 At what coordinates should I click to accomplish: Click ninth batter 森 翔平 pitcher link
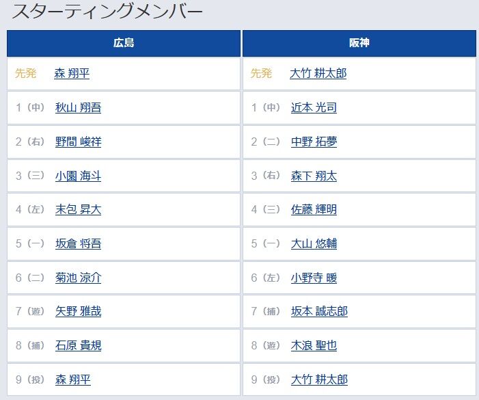pos(72,380)
